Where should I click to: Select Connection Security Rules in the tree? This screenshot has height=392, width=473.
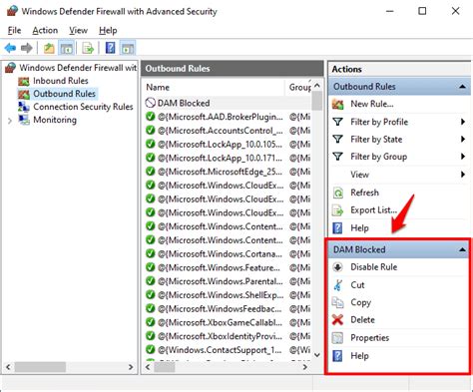click(83, 107)
